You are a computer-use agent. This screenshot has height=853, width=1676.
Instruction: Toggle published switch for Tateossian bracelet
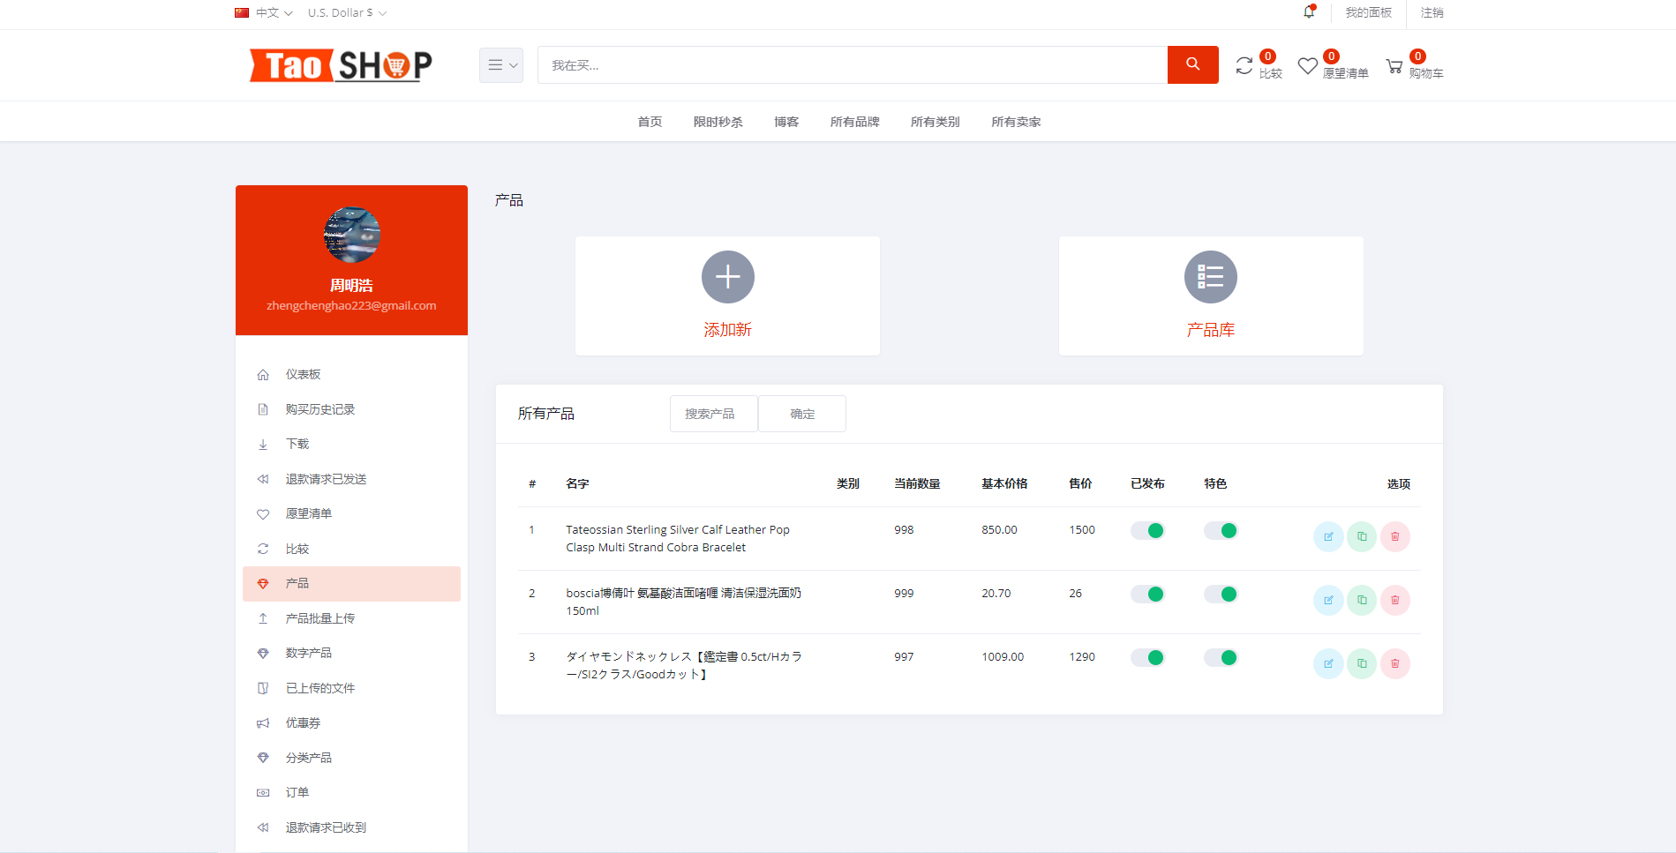point(1147,530)
